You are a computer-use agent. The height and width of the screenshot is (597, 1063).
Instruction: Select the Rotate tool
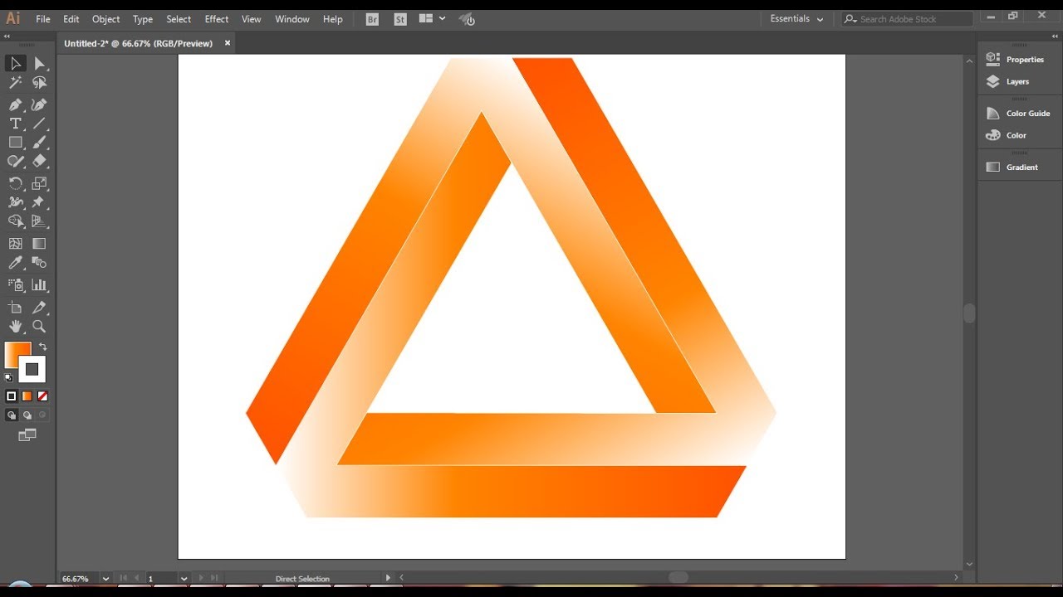(x=15, y=184)
